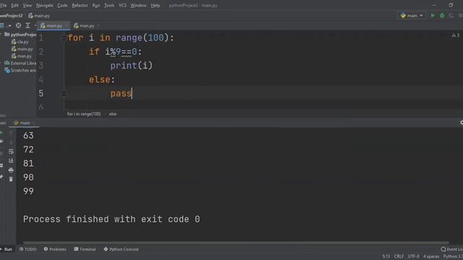The image size is (463, 260).
Task: Toggle soft-wrap in Run console
Action: 11,152
